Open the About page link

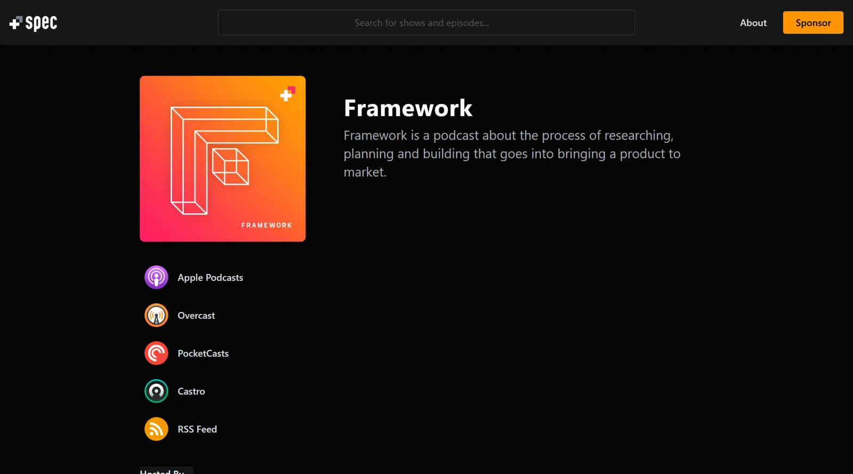pyautogui.click(x=753, y=22)
